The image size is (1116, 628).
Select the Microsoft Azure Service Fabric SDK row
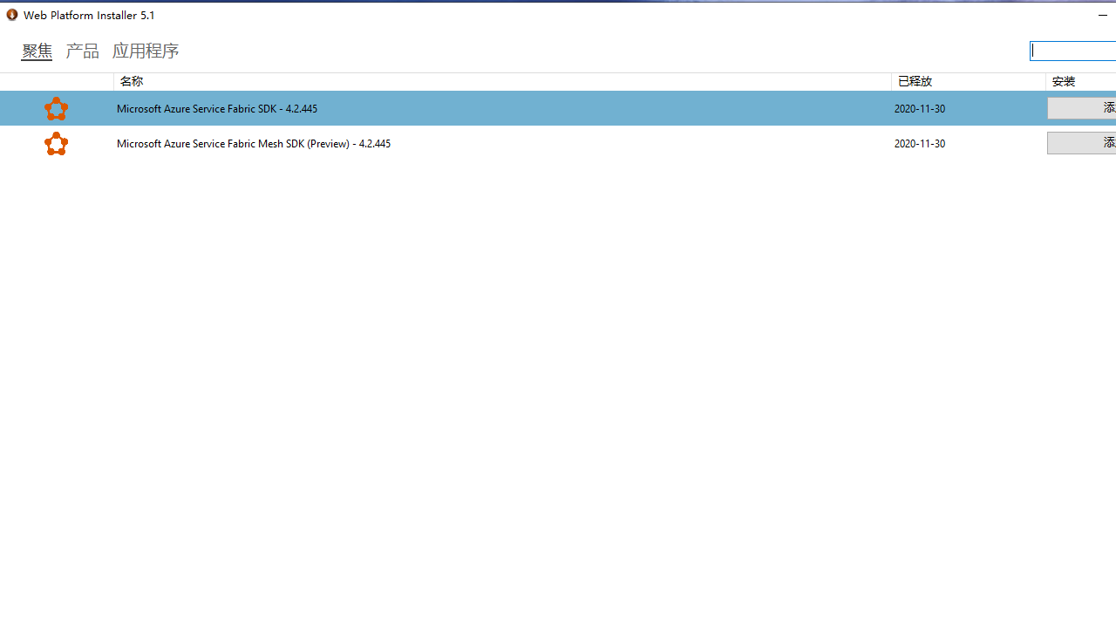click(x=436, y=108)
